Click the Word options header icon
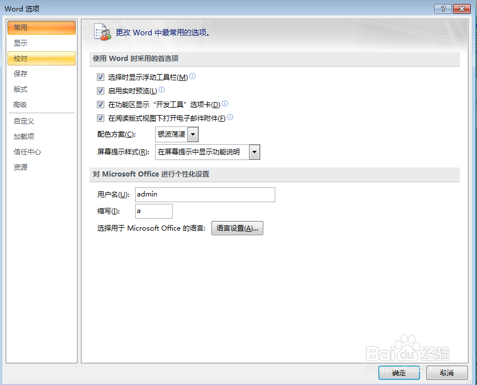 click(x=103, y=32)
